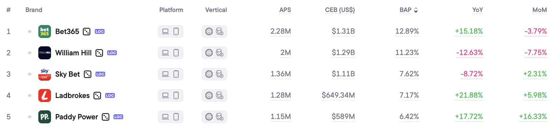Click the Ladbrokes red logo icon
556x128 pixels.
tap(45, 95)
